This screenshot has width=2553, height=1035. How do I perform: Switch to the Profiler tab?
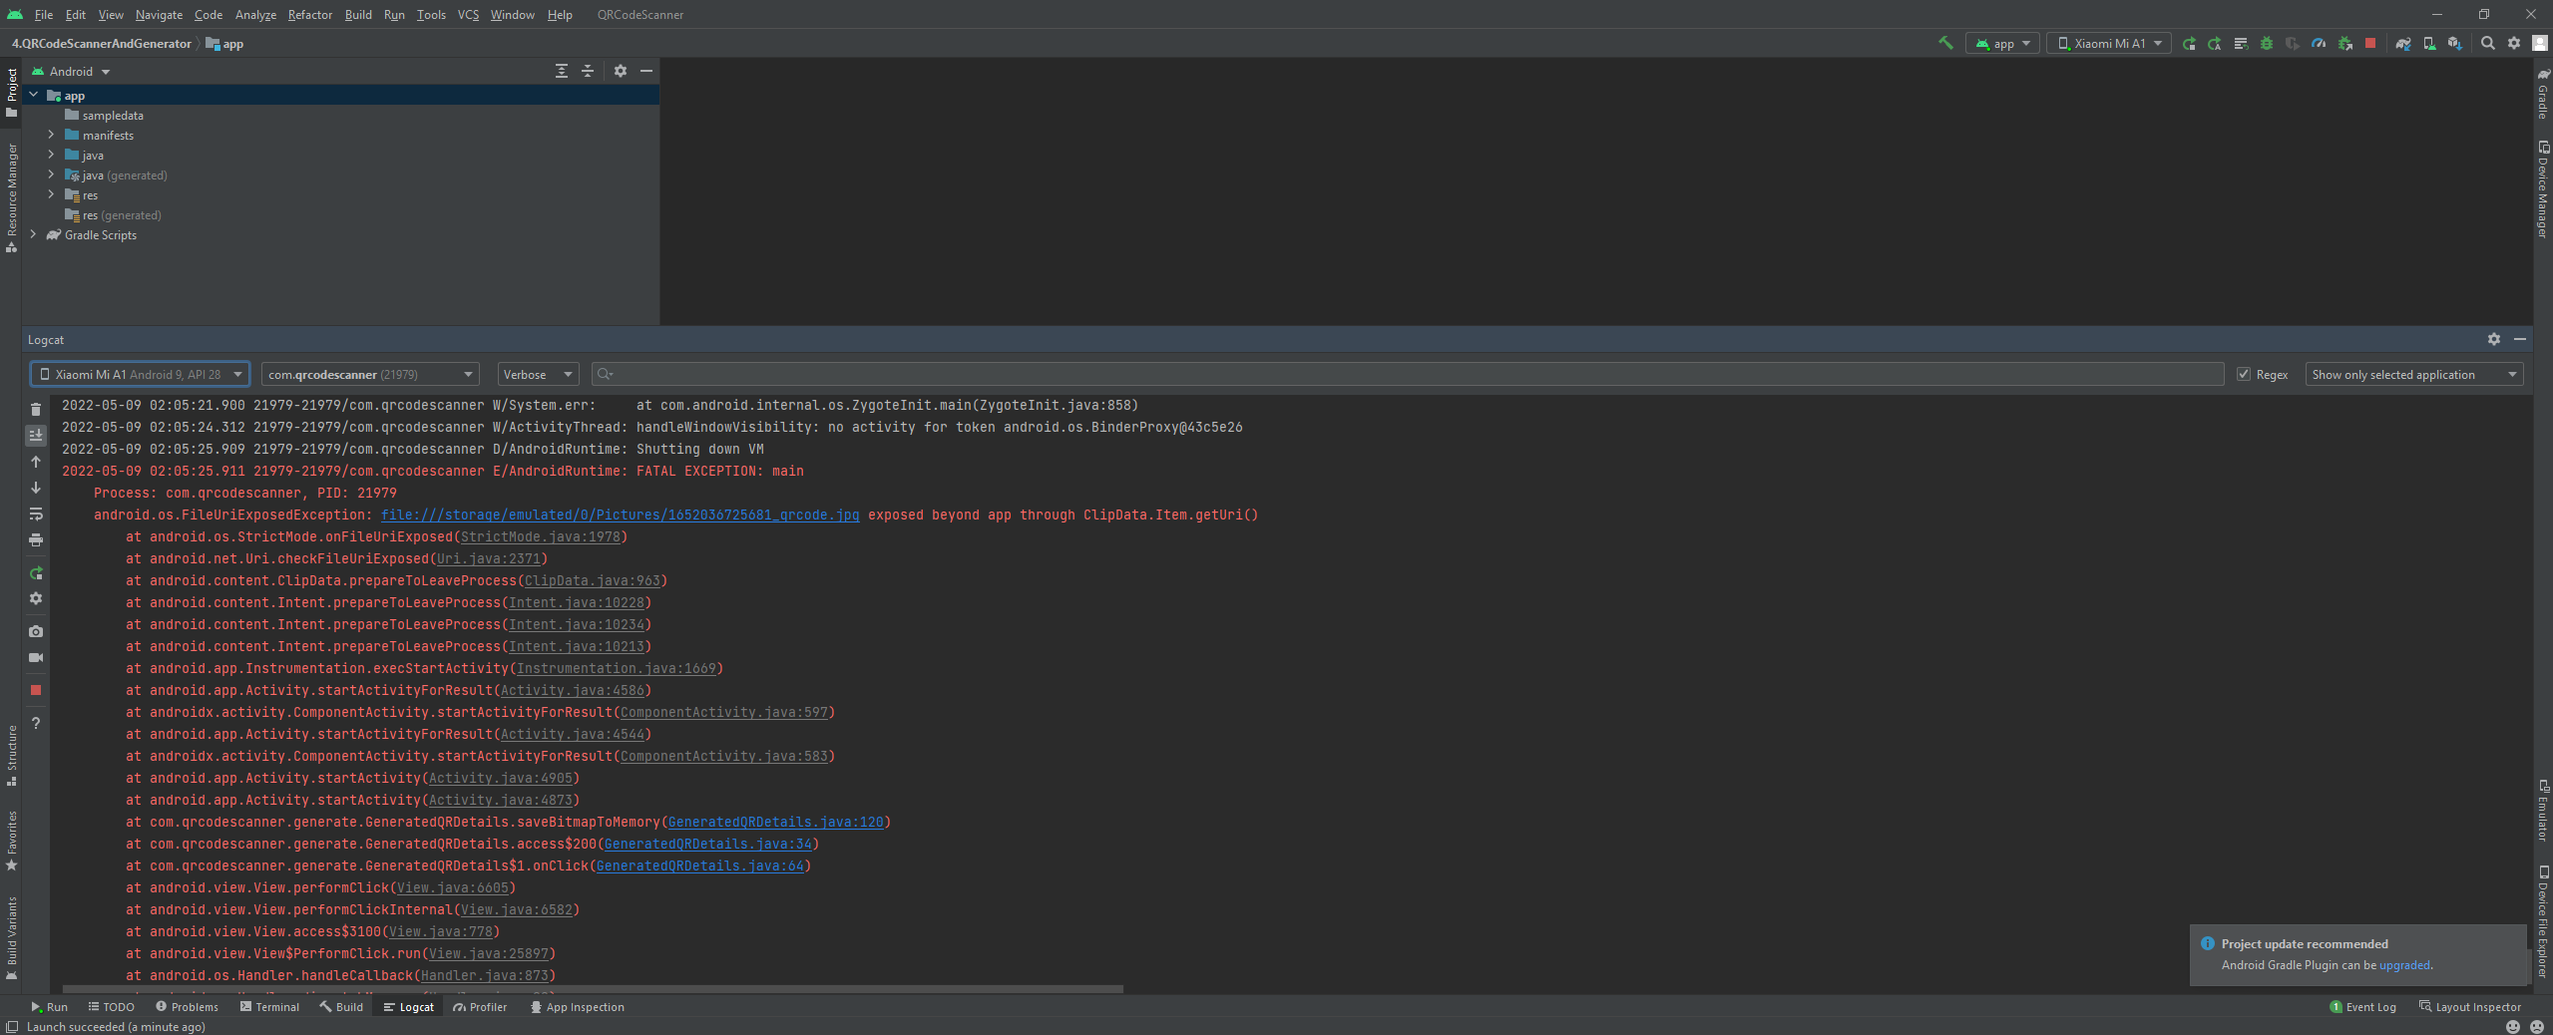(480, 1006)
